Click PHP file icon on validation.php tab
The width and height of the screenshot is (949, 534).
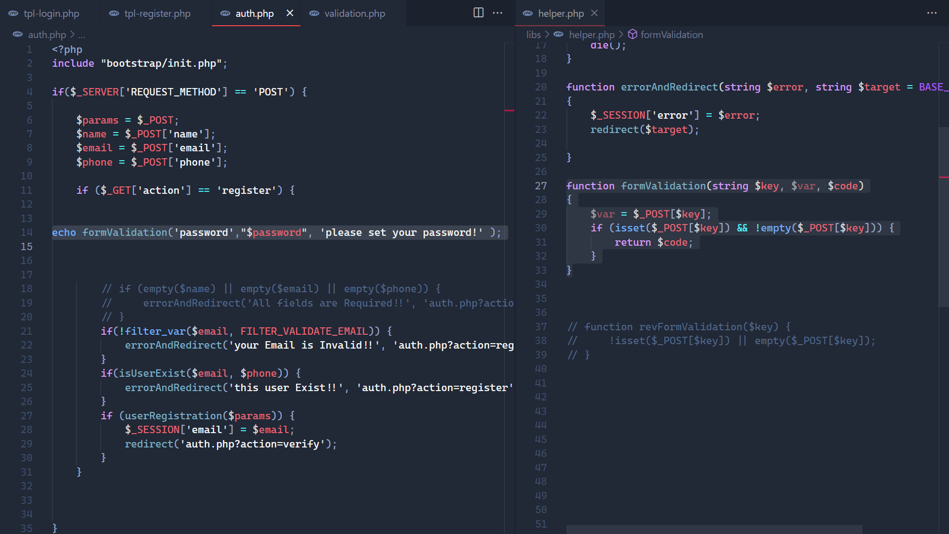point(314,13)
